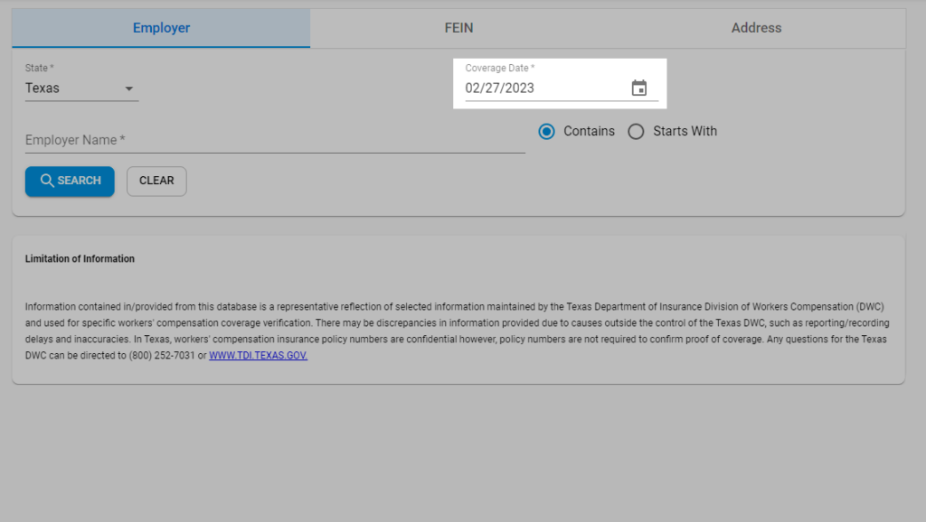The height and width of the screenshot is (522, 926).
Task: Select the Starts With radio button
Action: [636, 132]
